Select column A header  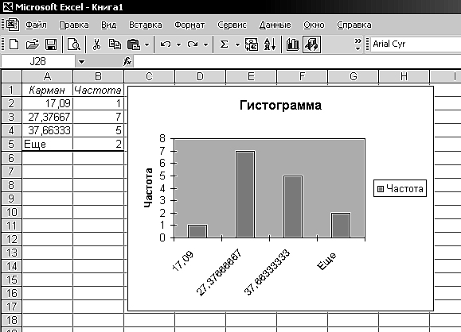(x=47, y=76)
